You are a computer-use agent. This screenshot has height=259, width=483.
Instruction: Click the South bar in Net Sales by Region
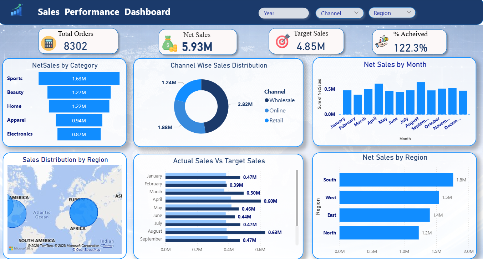(396, 180)
